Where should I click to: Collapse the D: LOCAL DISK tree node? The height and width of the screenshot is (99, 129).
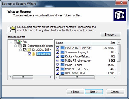pos(20,50)
